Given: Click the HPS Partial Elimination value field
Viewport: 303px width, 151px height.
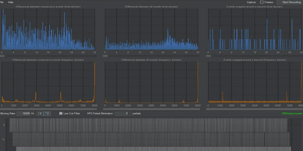Looking at the screenshot, I should (x=122, y=114).
